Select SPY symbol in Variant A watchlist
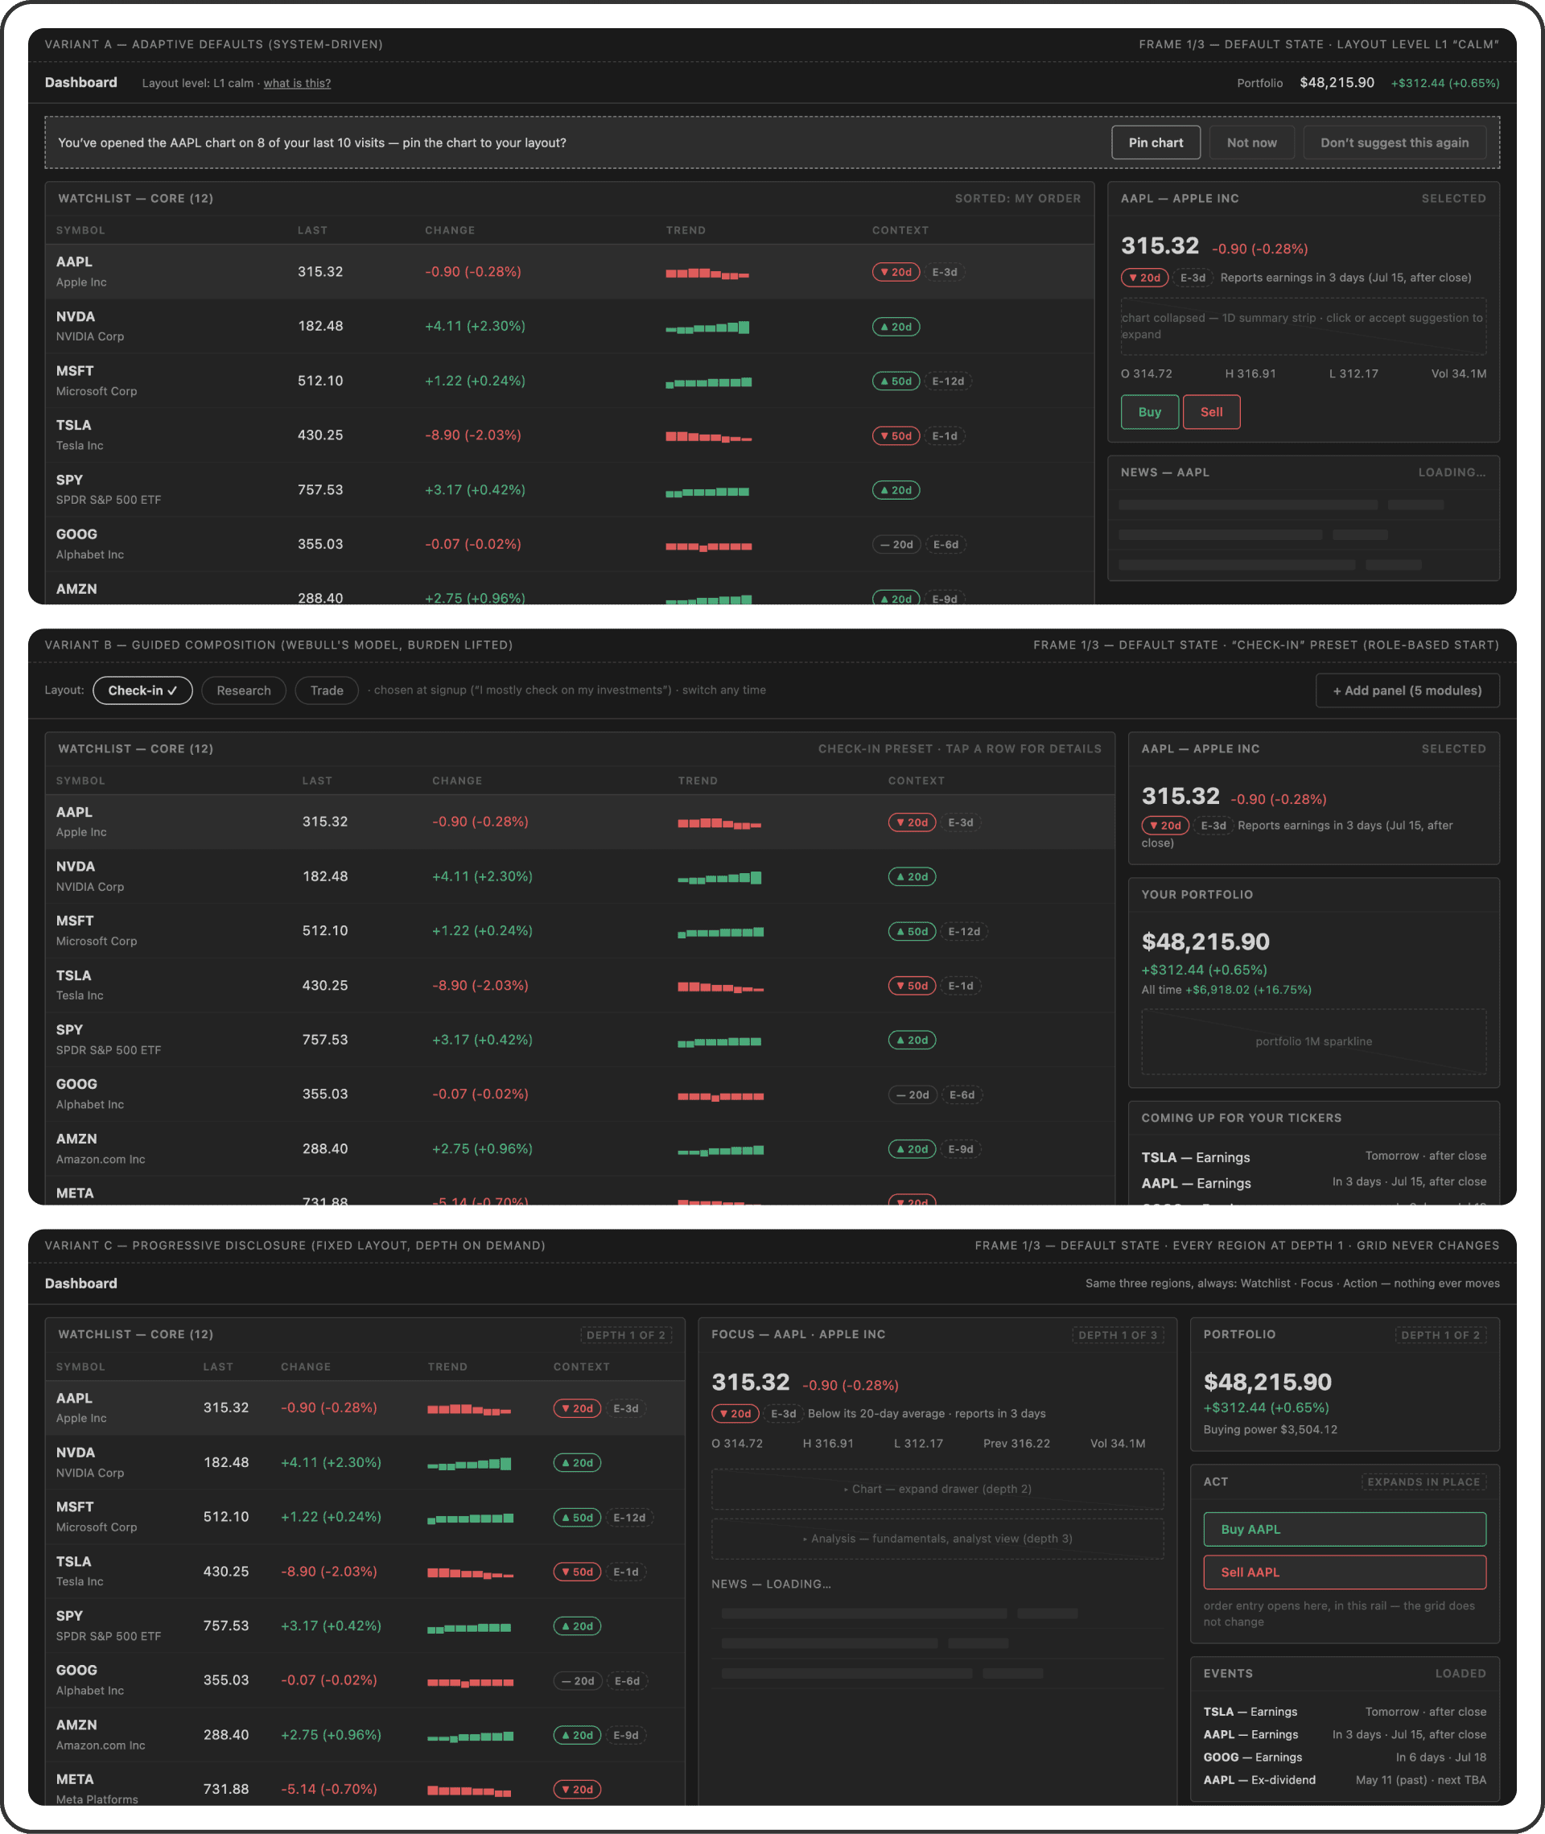 pos(69,480)
